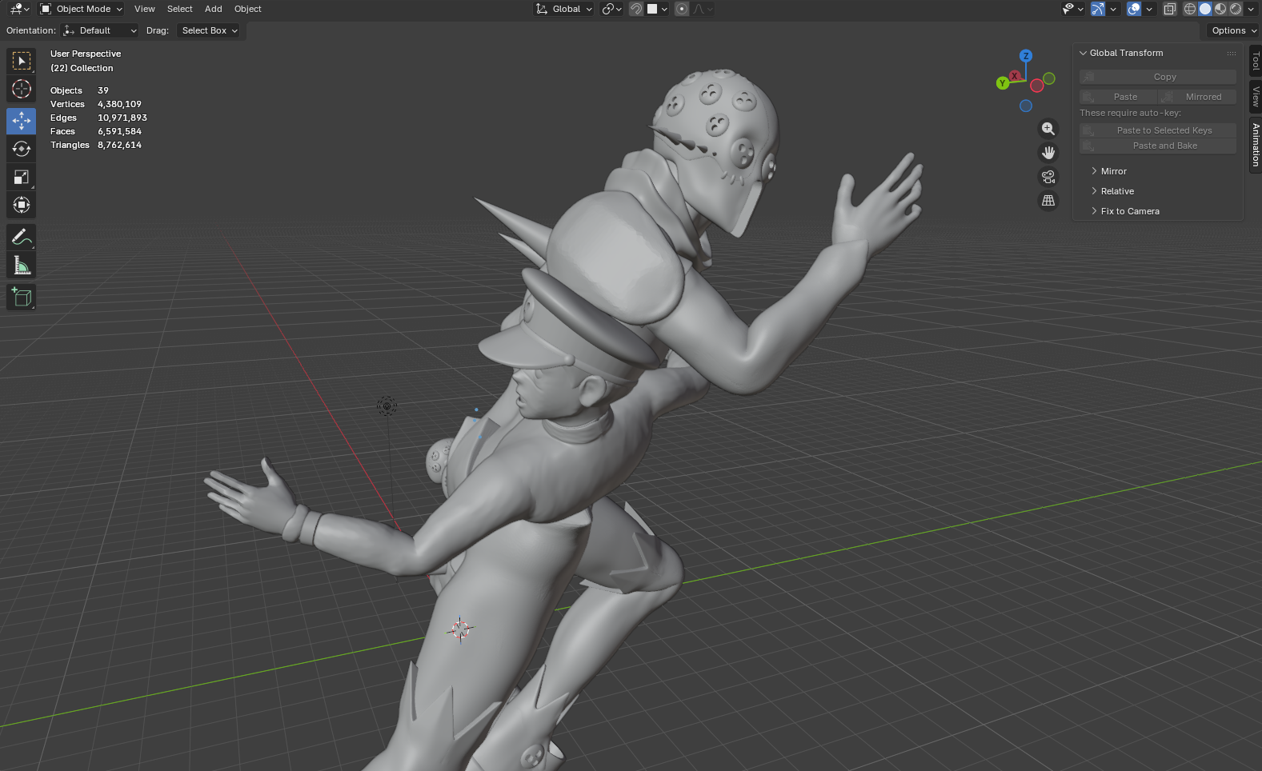Click the pan view hand icon
The image size is (1262, 771).
pos(1048,153)
